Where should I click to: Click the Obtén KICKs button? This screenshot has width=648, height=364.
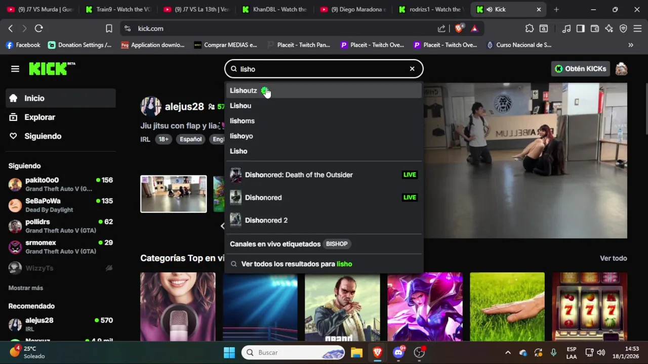pos(580,69)
